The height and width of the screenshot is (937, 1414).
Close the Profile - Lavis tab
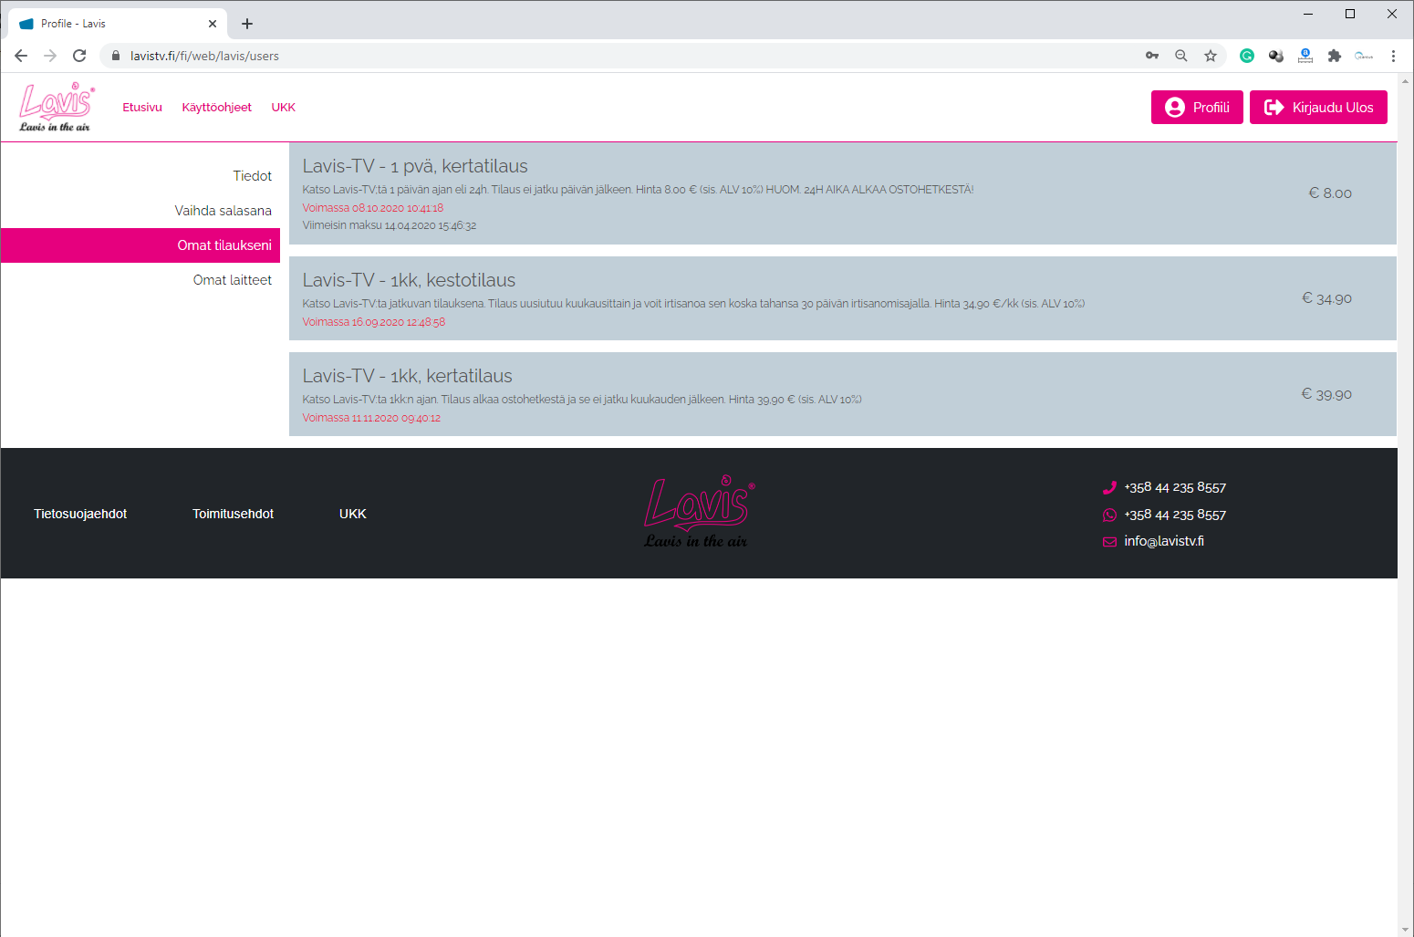213,24
